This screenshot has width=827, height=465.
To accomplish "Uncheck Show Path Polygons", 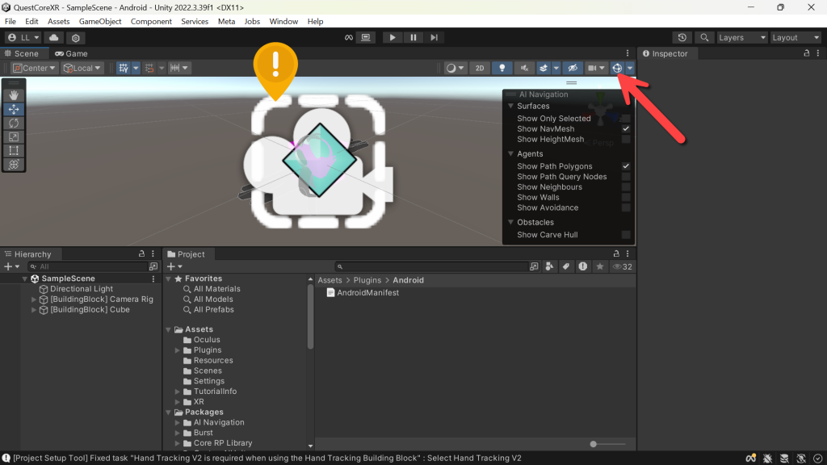I will pos(626,166).
